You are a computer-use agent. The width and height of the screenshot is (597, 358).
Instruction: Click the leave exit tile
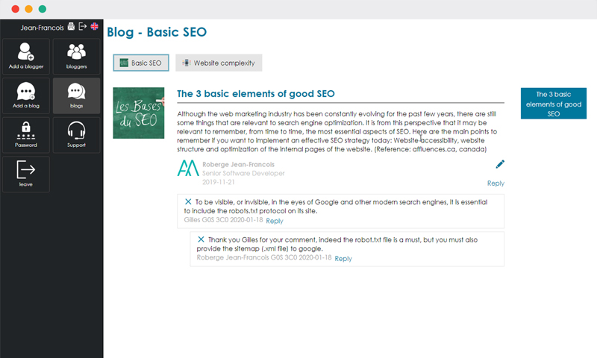pyautogui.click(x=26, y=175)
